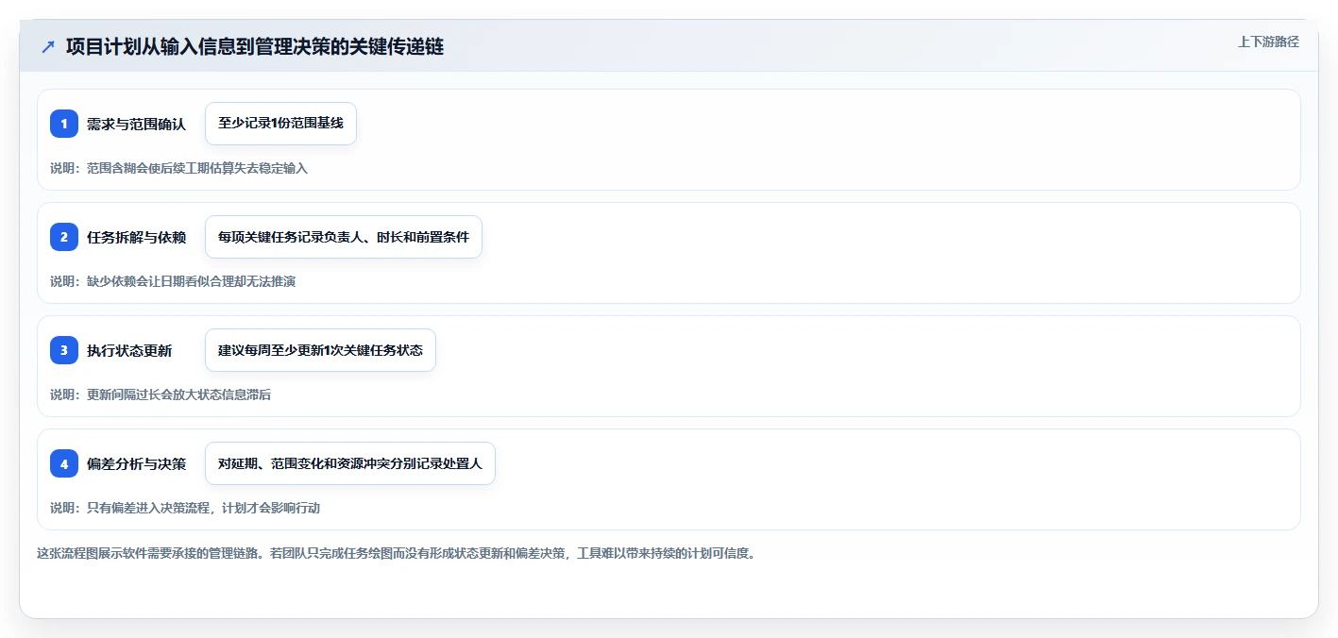Click the footer paragraph starting 这张流程图展示软件
Image resolution: width=1338 pixels, height=638 pixels.
(396, 553)
